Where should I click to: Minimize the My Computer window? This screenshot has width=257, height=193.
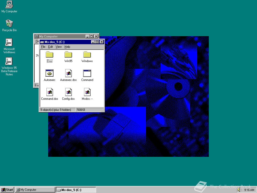87,36
